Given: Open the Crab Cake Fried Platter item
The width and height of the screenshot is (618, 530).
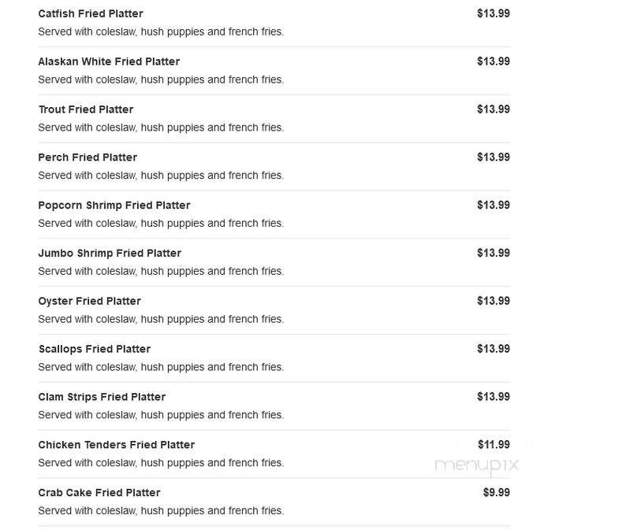Looking at the screenshot, I should click(x=99, y=493).
